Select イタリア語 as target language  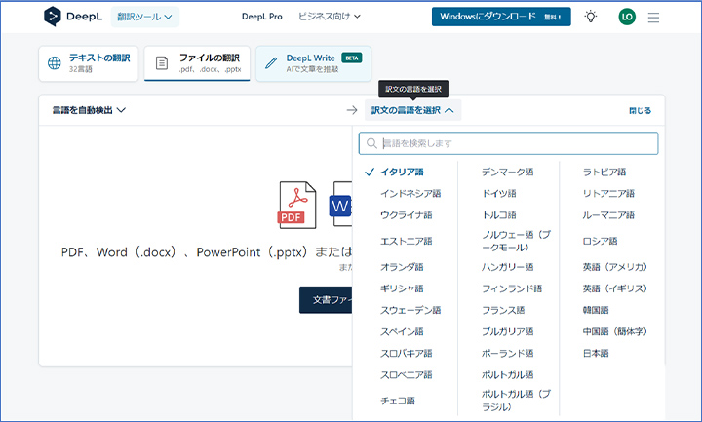(402, 172)
